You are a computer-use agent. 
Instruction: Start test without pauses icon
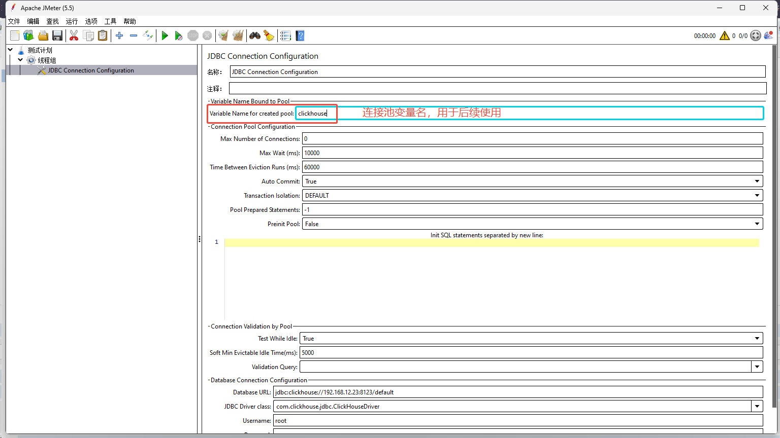(179, 35)
